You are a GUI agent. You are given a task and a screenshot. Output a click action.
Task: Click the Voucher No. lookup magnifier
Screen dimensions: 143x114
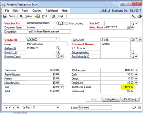coord(58,23)
